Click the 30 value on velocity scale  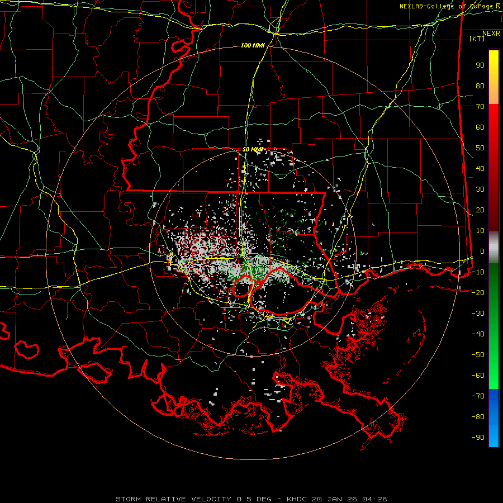coord(480,189)
